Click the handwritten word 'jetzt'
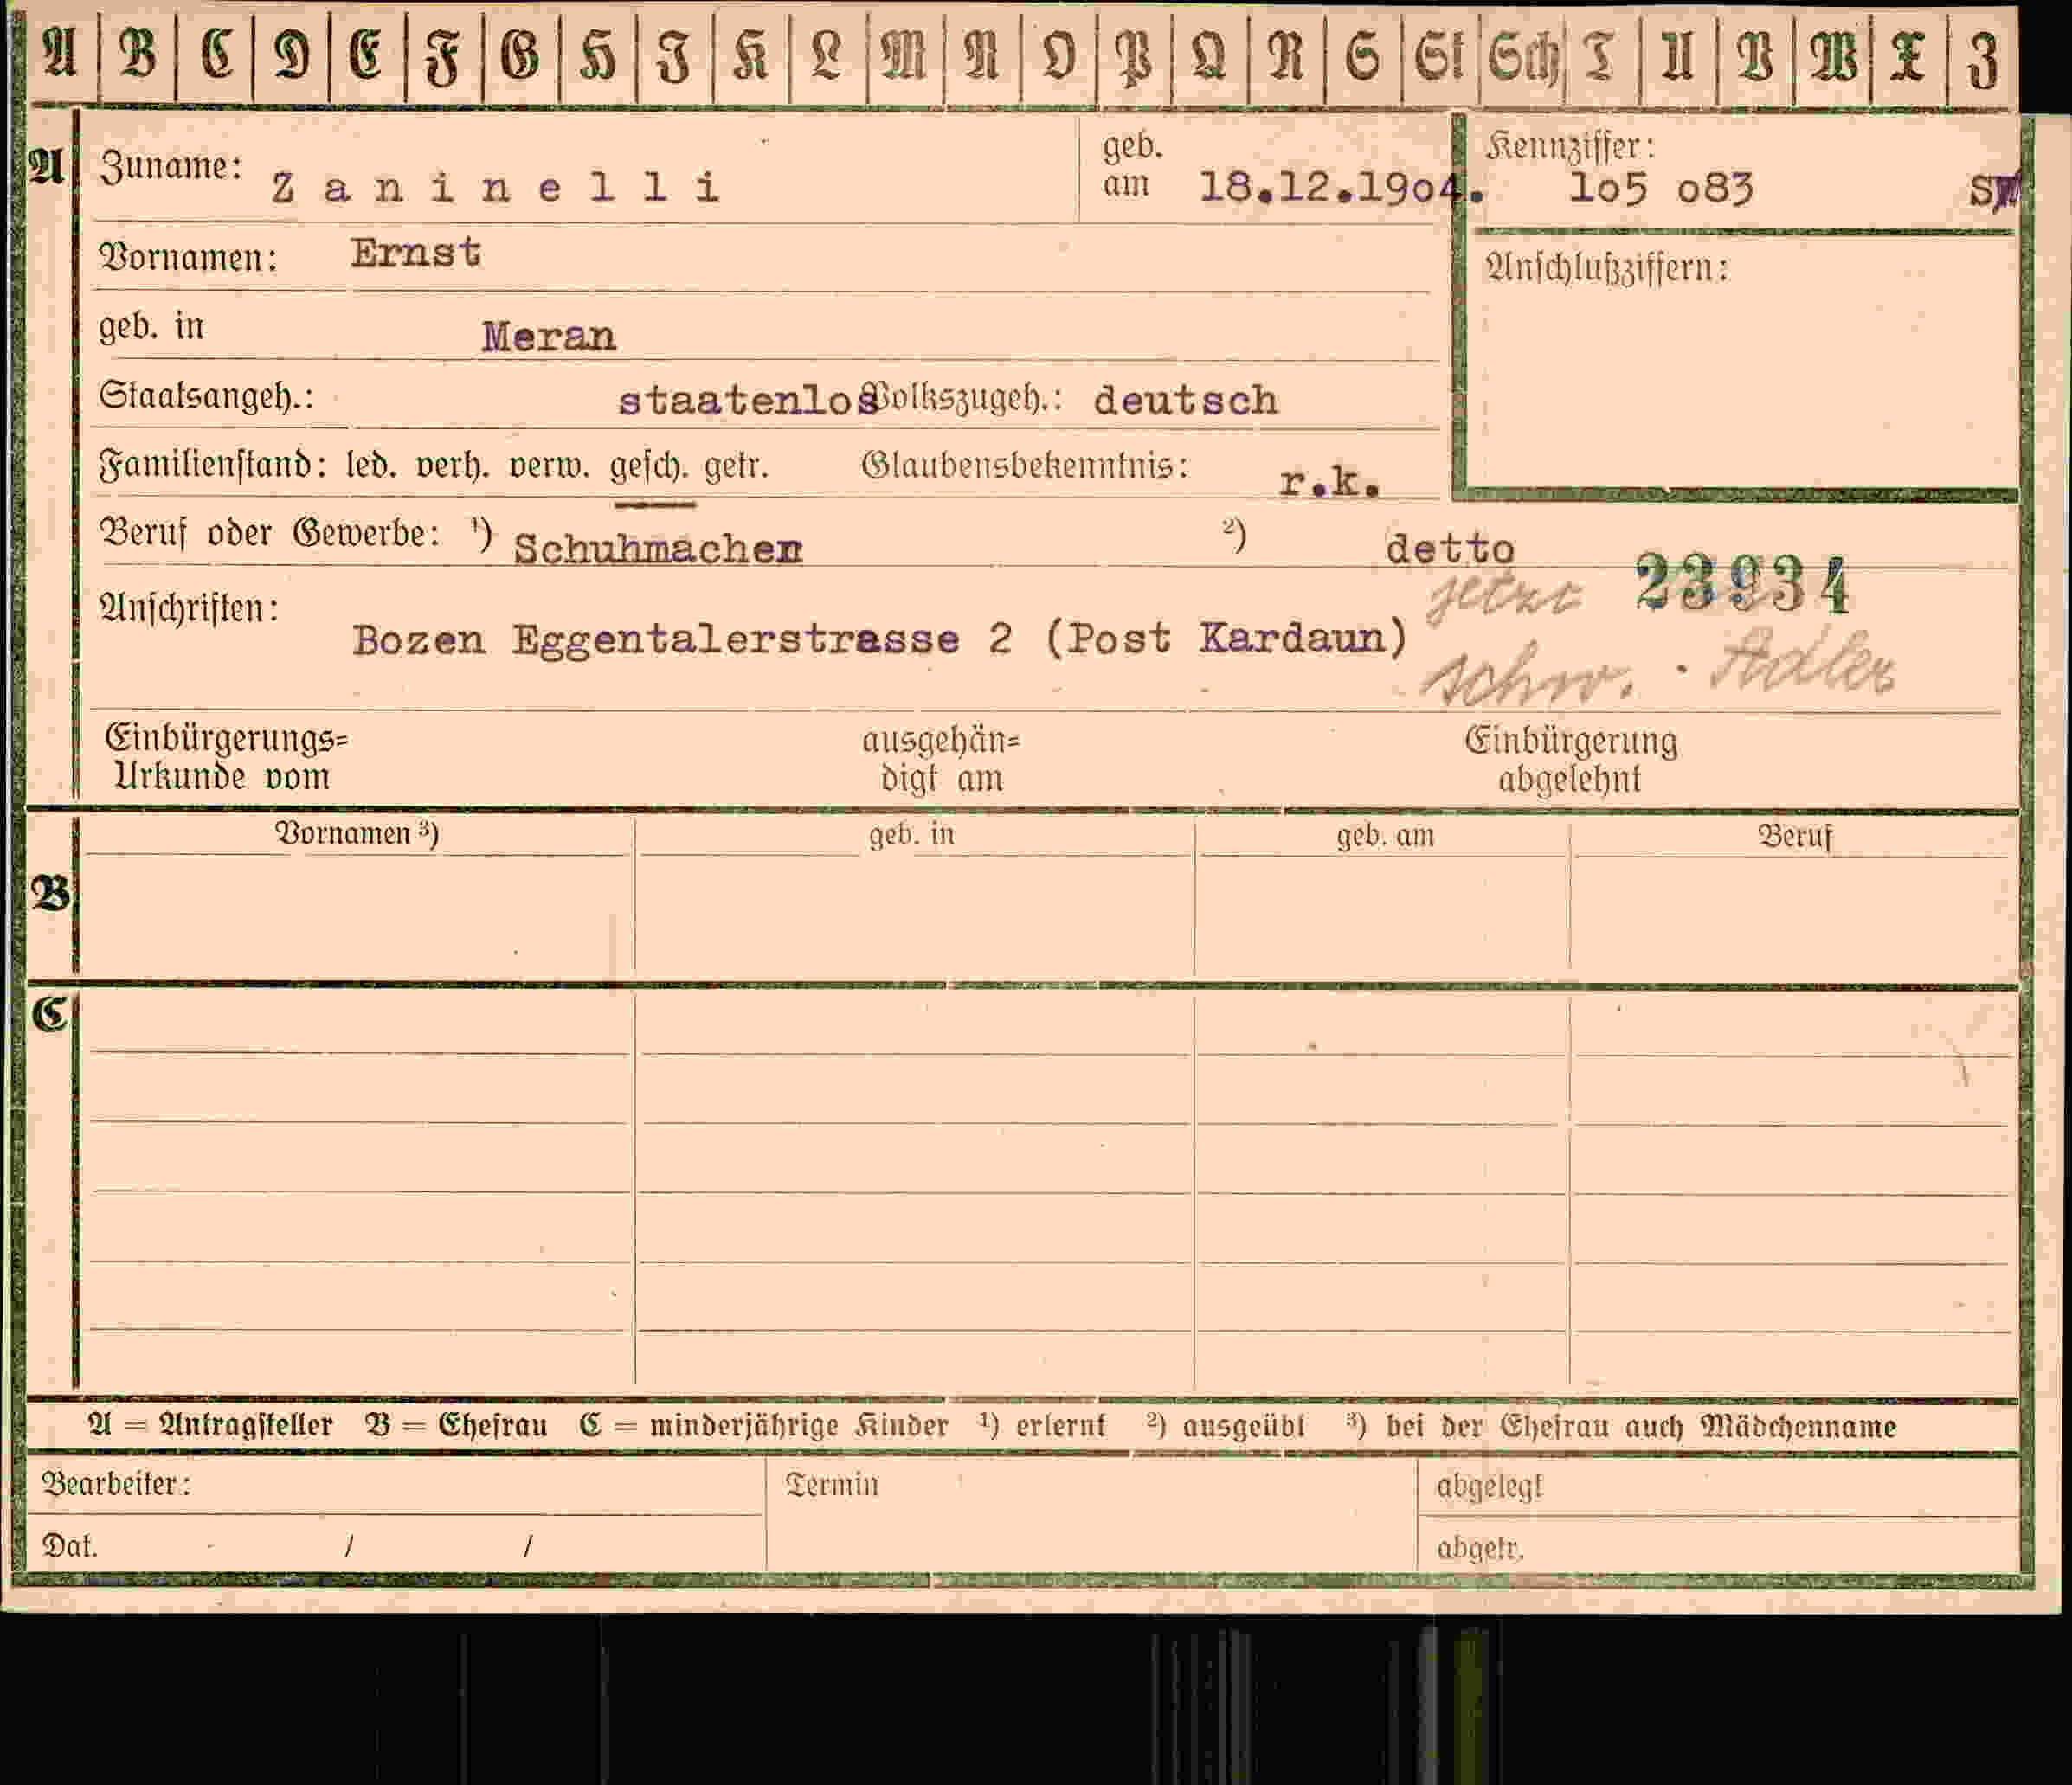 click(1504, 597)
